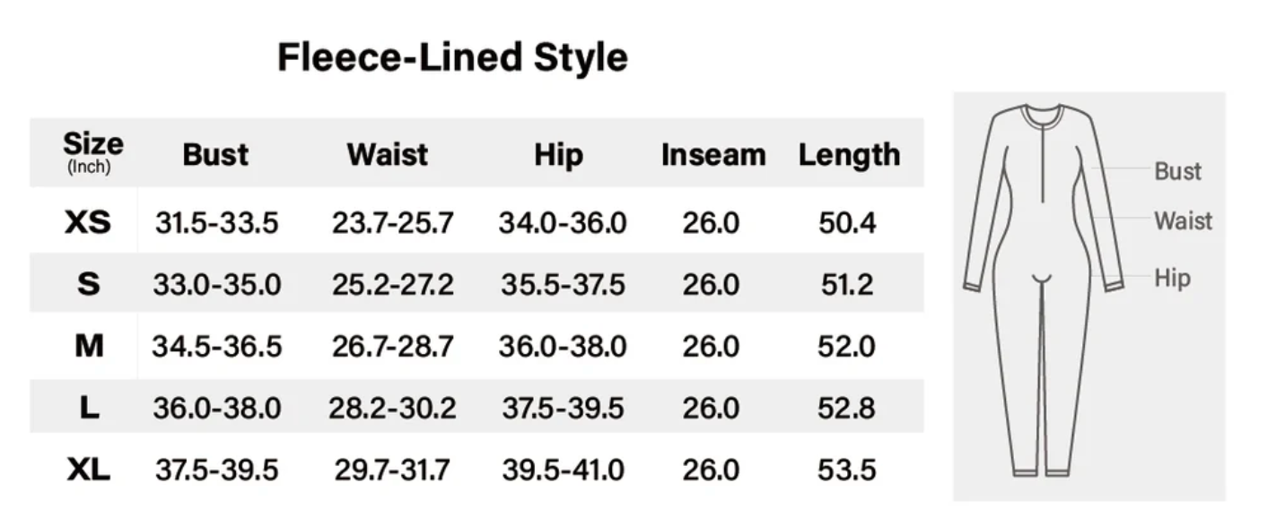Image resolution: width=1285 pixels, height=525 pixels.
Task: Click the L hip value 37.5-39.5
Action: coord(563,408)
